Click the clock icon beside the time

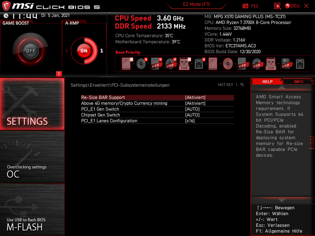(x=6, y=16)
